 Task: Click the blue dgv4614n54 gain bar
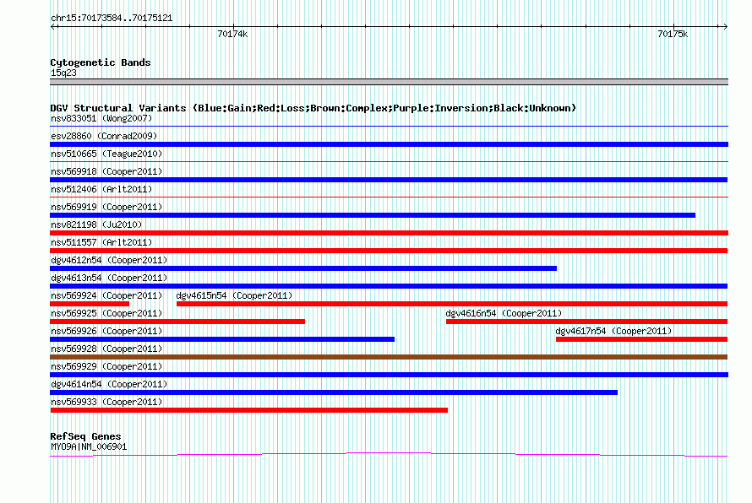(334, 392)
